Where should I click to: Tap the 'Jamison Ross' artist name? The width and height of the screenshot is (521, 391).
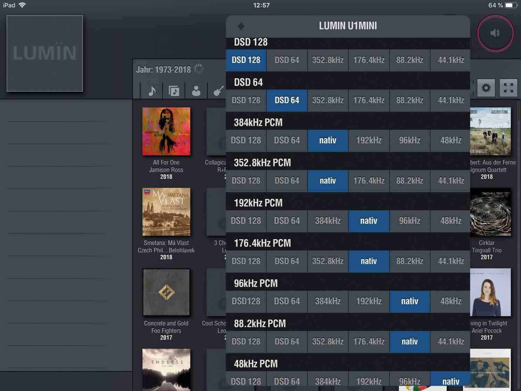[x=166, y=170]
